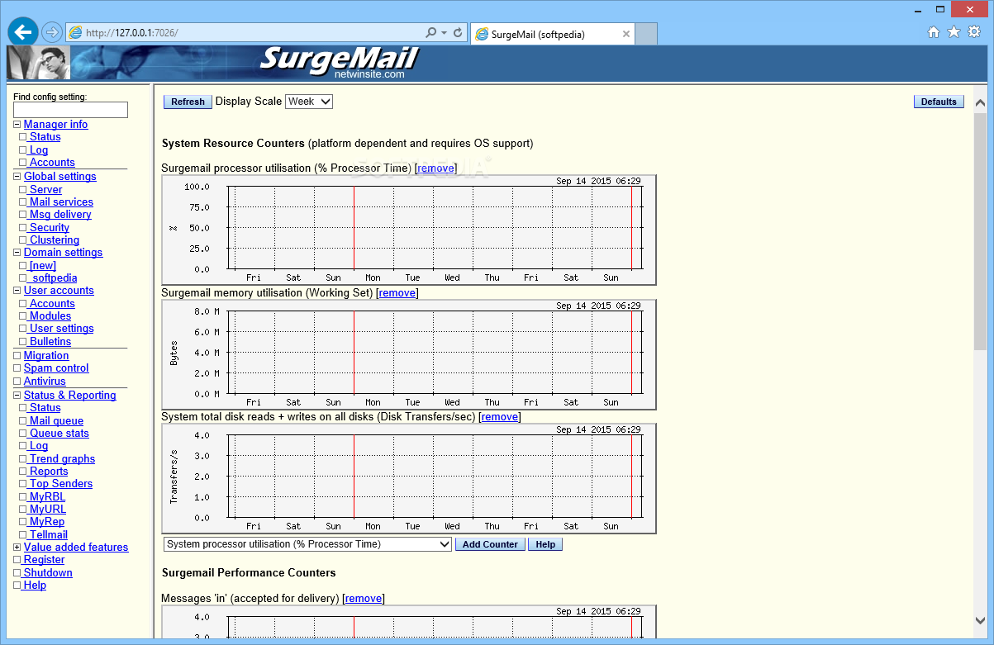Open the Top Senders link
Viewport: 994px width, 645px height.
(x=61, y=484)
